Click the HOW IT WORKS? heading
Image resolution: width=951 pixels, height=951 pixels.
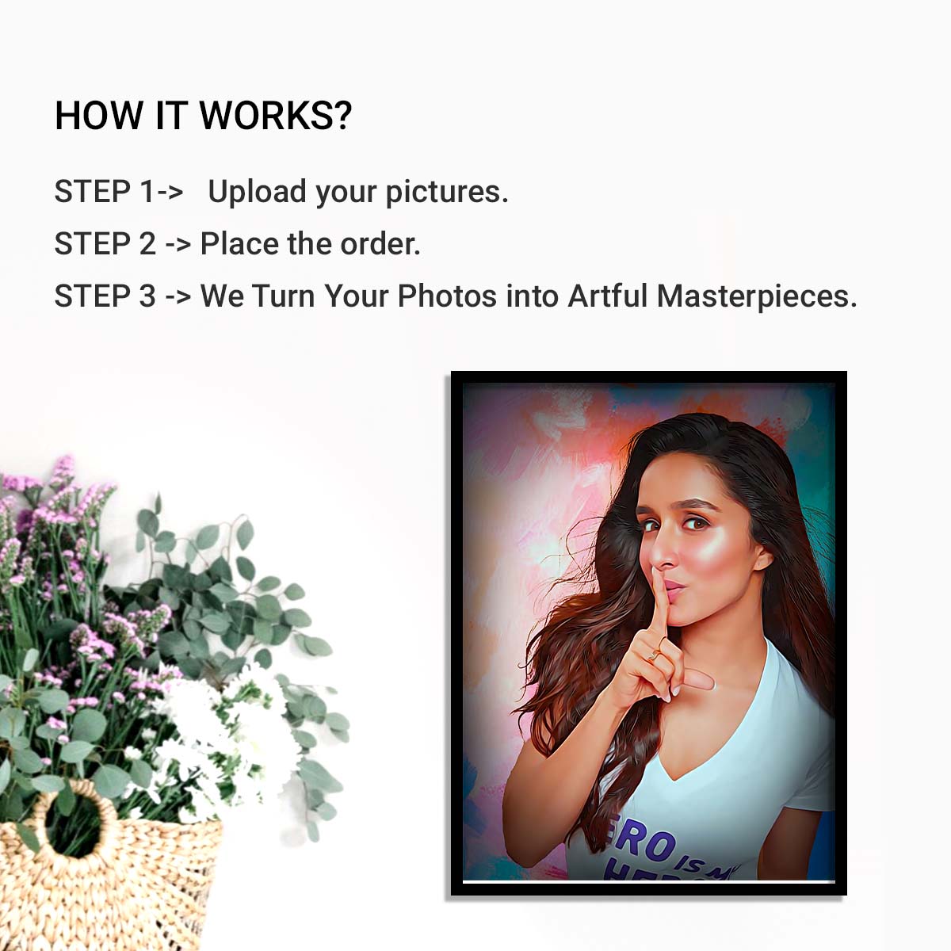coord(203,116)
